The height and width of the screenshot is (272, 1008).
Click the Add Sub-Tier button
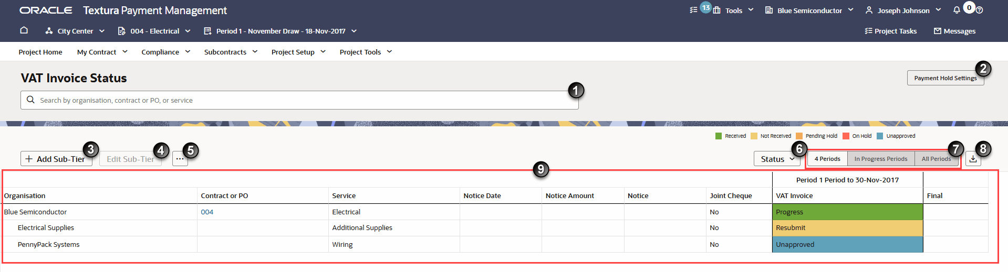(56, 159)
